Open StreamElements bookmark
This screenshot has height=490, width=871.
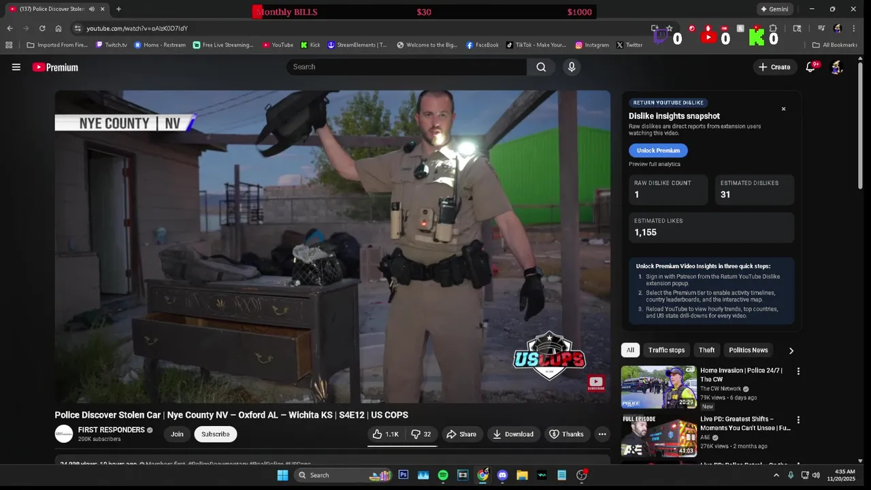[x=357, y=45]
